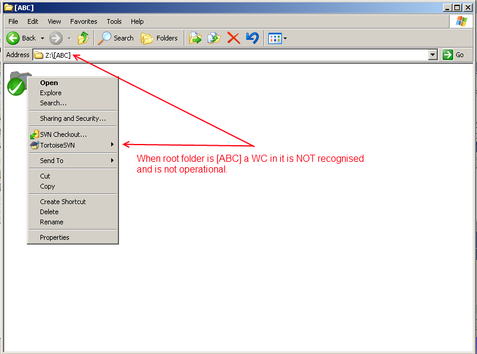This screenshot has height=354, width=477.
Task: Open the View menu
Action: tap(54, 21)
